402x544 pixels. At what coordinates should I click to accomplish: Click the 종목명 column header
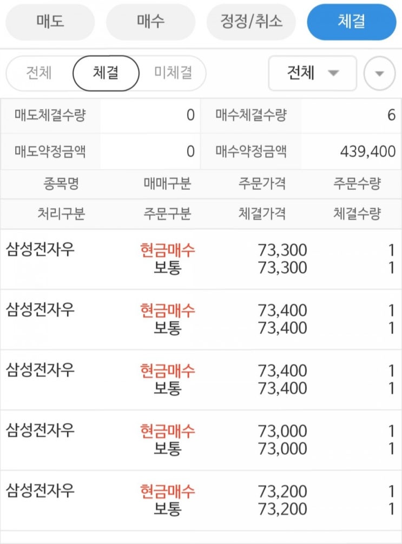click(x=61, y=184)
